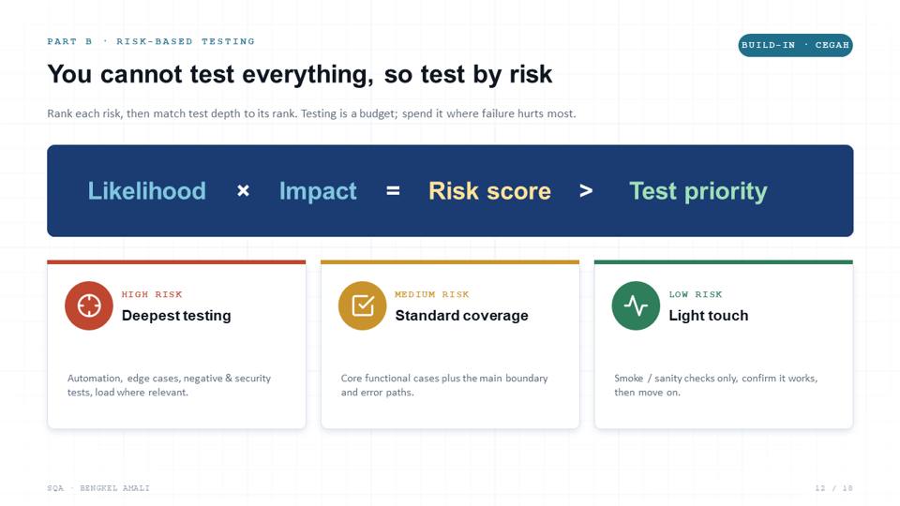
Task: Click the SQA · BENGKEL AMALI footer text
Action: [x=98, y=488]
